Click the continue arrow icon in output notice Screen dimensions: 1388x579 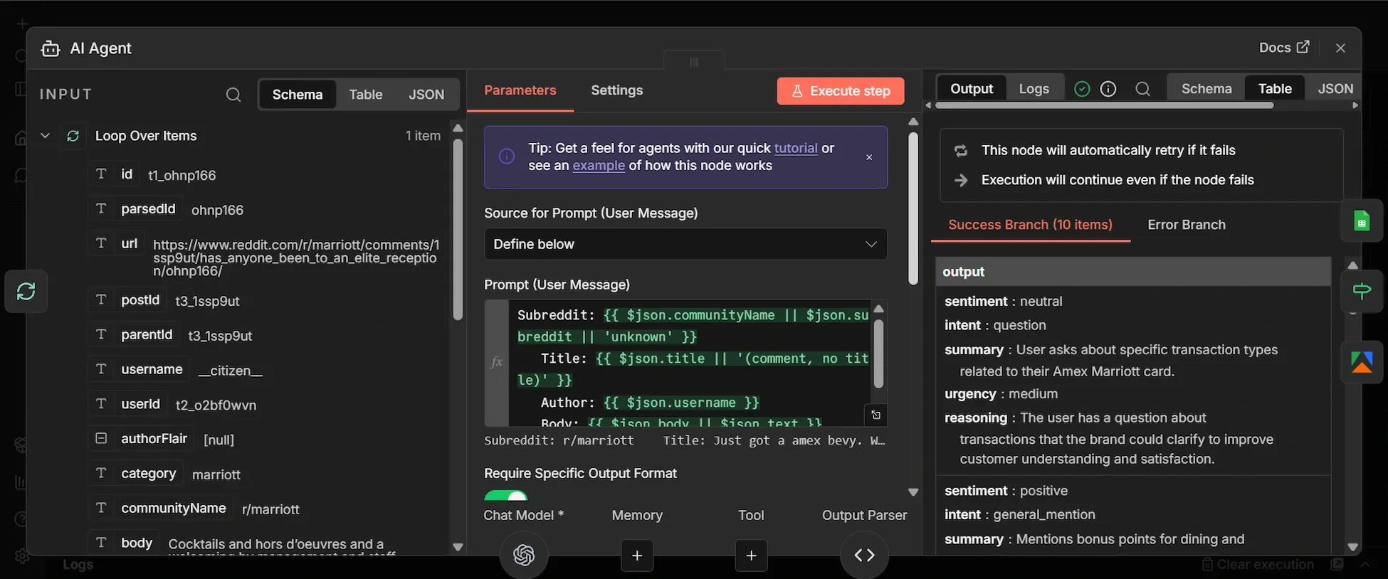pyautogui.click(x=961, y=180)
